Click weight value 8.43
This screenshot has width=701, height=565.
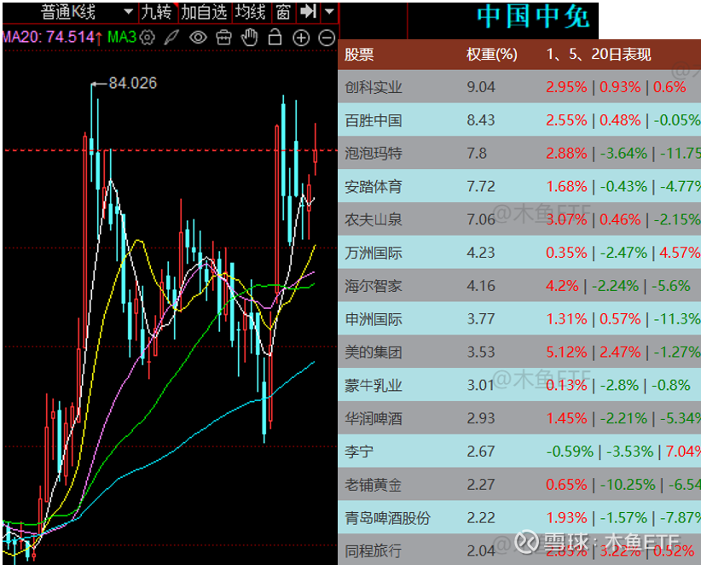click(481, 119)
